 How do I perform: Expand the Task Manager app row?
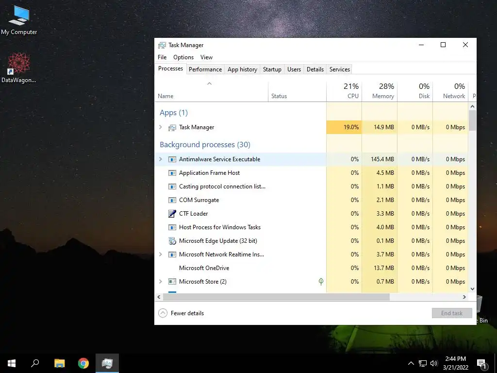(160, 127)
